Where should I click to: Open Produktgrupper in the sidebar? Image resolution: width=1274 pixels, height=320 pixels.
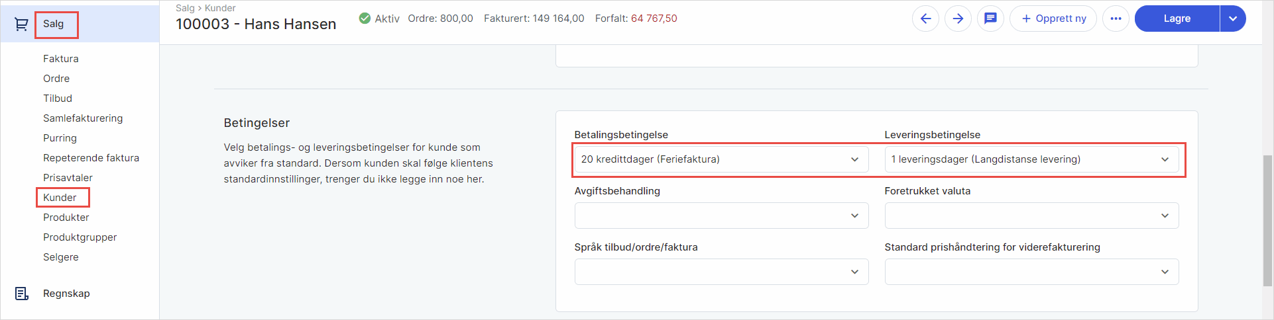point(80,237)
